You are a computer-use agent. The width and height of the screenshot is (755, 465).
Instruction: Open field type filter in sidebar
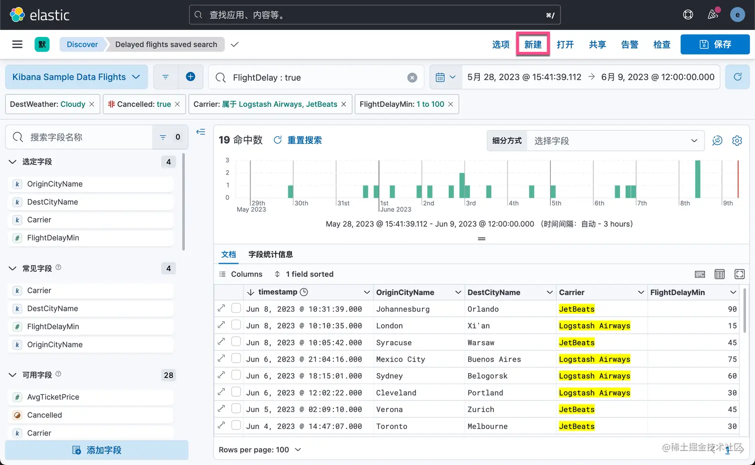tap(170, 137)
